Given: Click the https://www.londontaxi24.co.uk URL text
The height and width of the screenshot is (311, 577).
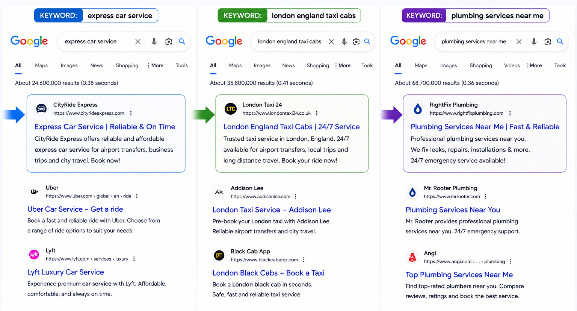Looking at the screenshot, I should 276,113.
